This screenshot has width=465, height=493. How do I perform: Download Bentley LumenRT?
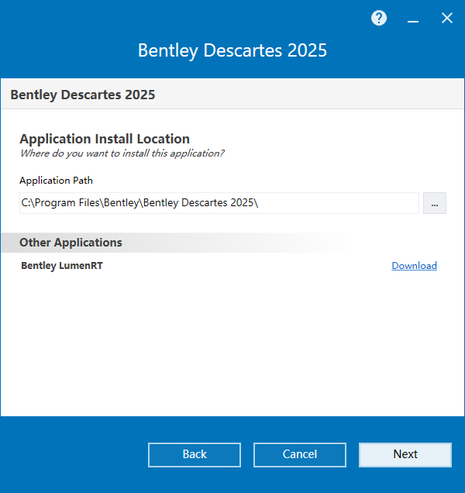[414, 266]
